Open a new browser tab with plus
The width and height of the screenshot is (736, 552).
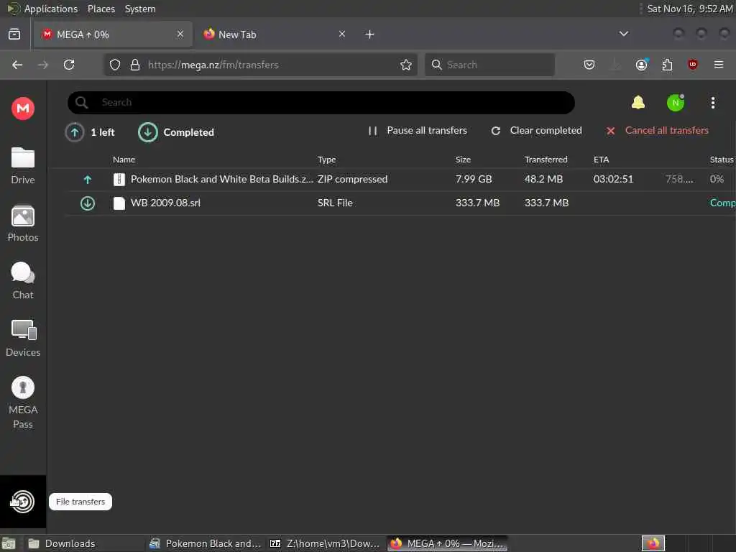point(370,34)
